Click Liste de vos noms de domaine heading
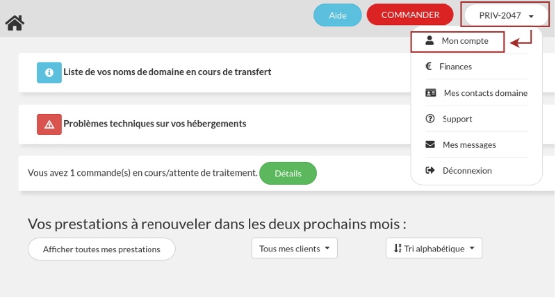This screenshot has width=556, height=298. pos(167,72)
